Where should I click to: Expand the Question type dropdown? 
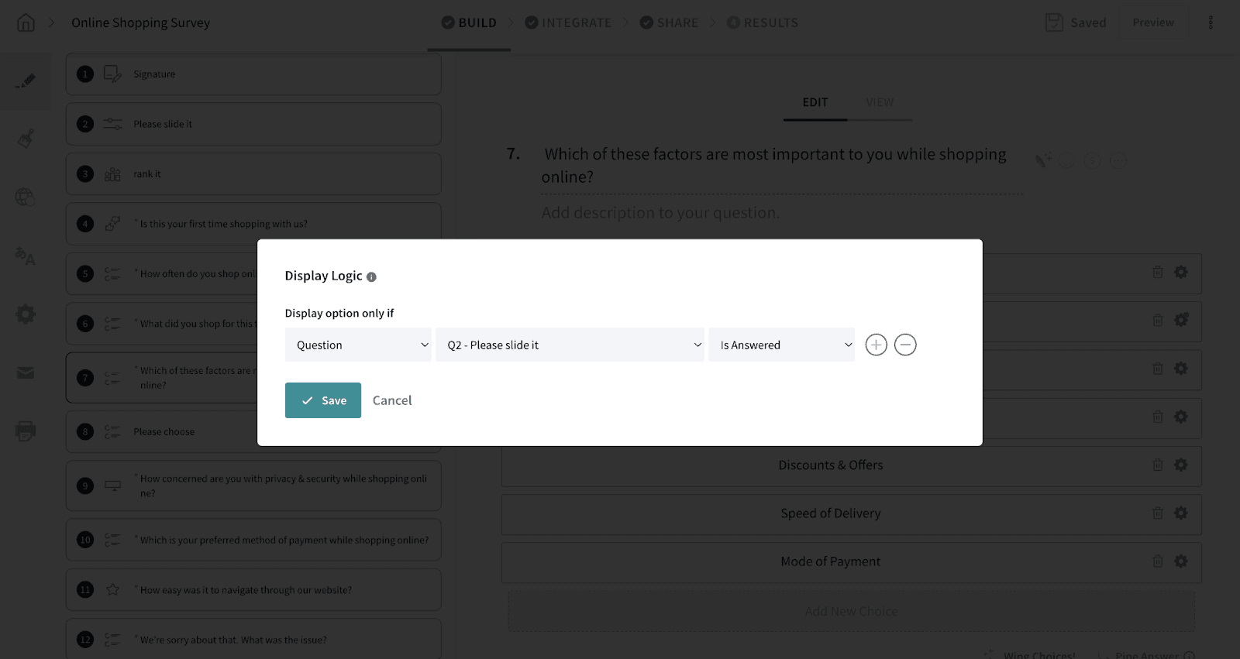click(x=358, y=345)
